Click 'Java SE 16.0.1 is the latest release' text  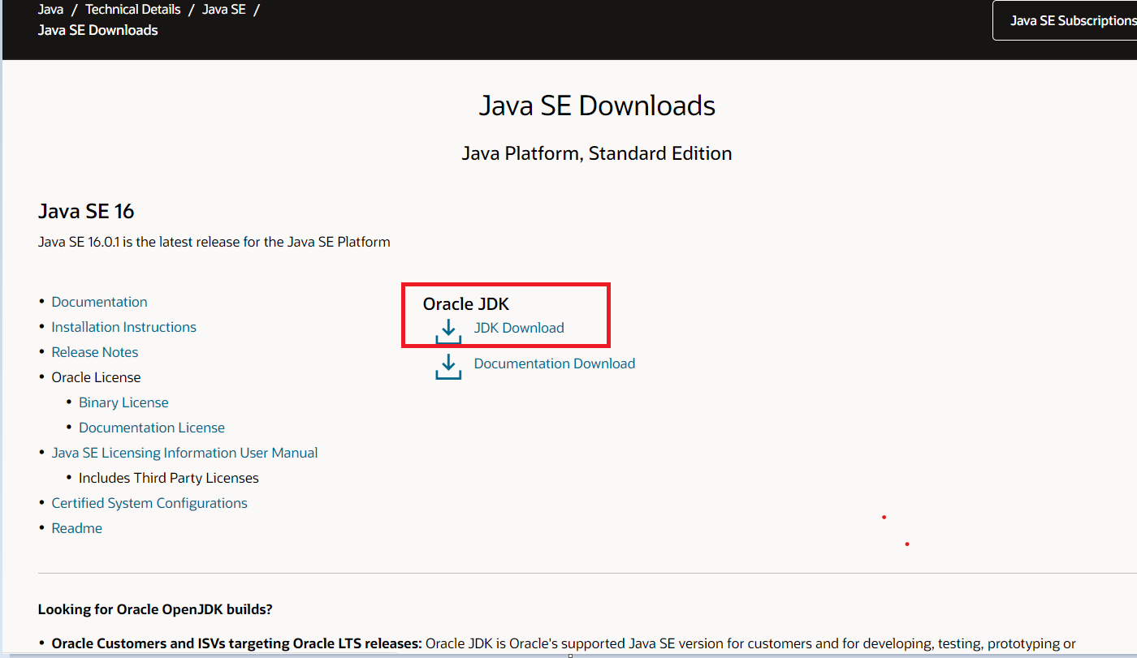(x=214, y=242)
